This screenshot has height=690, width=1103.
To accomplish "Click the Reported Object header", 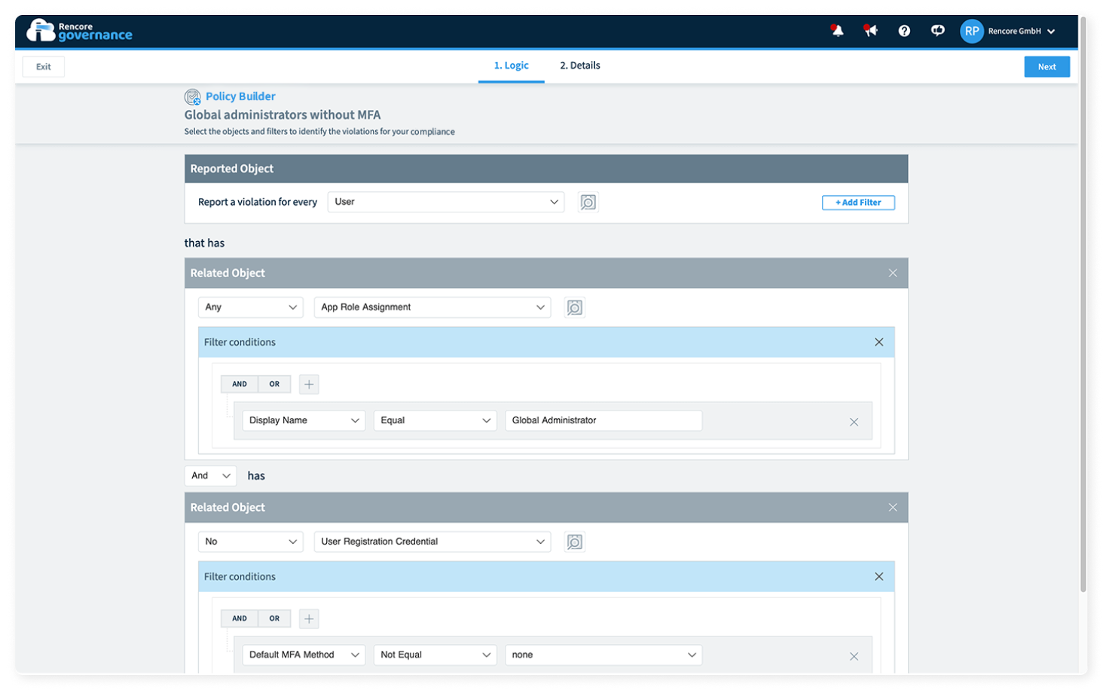I will click(546, 169).
